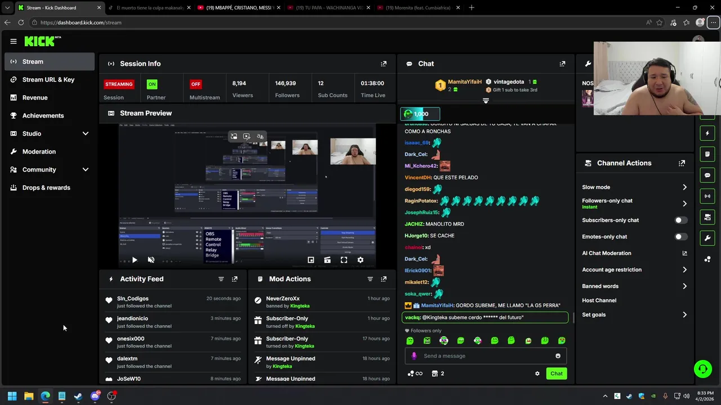
Task: Click MamitaYifalH in chat leaderboard
Action: point(465,82)
